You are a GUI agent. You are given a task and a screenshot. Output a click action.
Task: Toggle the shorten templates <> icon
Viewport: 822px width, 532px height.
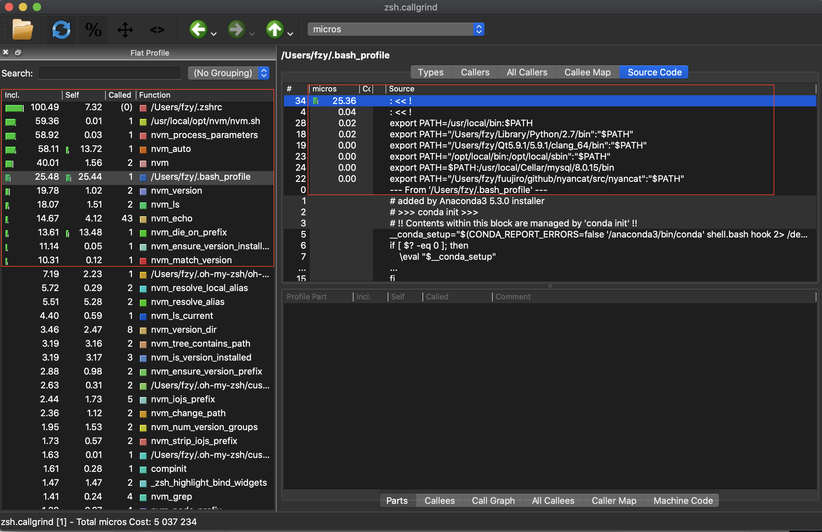click(157, 30)
